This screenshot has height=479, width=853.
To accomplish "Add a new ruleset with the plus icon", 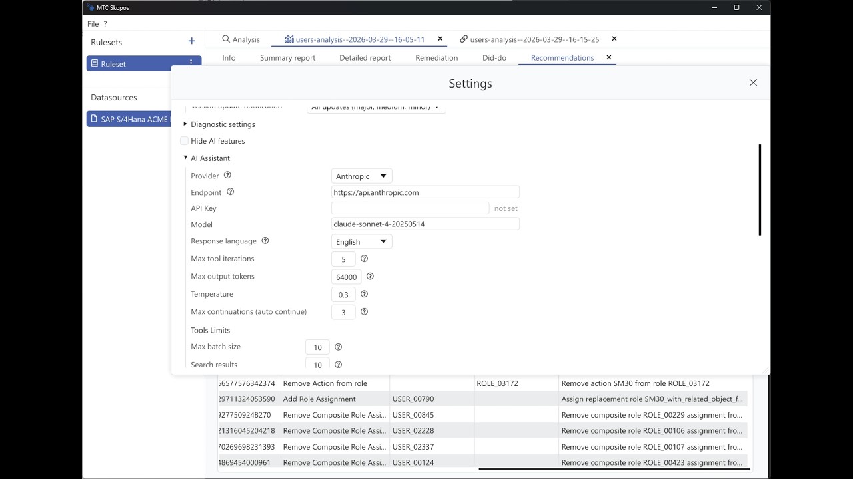I will pyautogui.click(x=192, y=41).
